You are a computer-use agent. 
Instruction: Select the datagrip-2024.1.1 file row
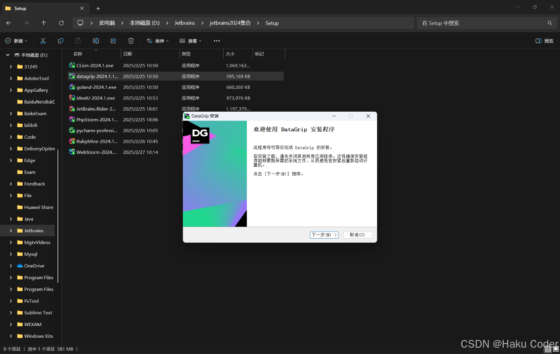click(x=176, y=76)
